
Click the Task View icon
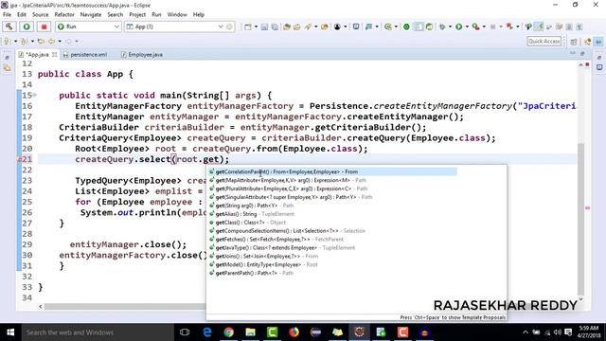[185, 332]
